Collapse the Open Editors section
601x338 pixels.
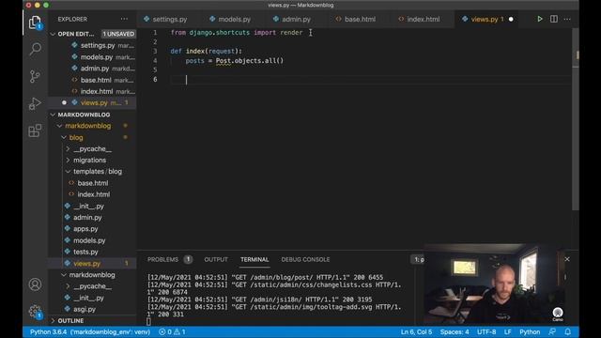click(x=53, y=34)
